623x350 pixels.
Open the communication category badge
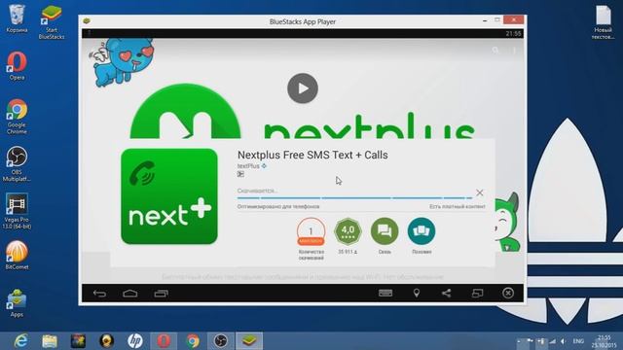coord(385,231)
